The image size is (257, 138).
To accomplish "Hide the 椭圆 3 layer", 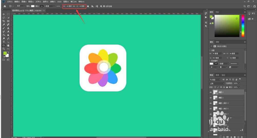I will click(211, 92).
